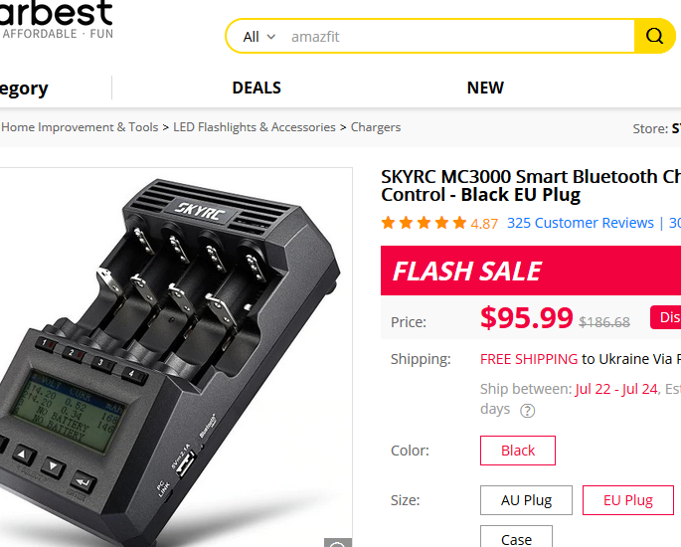Image resolution: width=681 pixels, height=547 pixels.
Task: Click the star rating icons
Action: click(x=424, y=223)
